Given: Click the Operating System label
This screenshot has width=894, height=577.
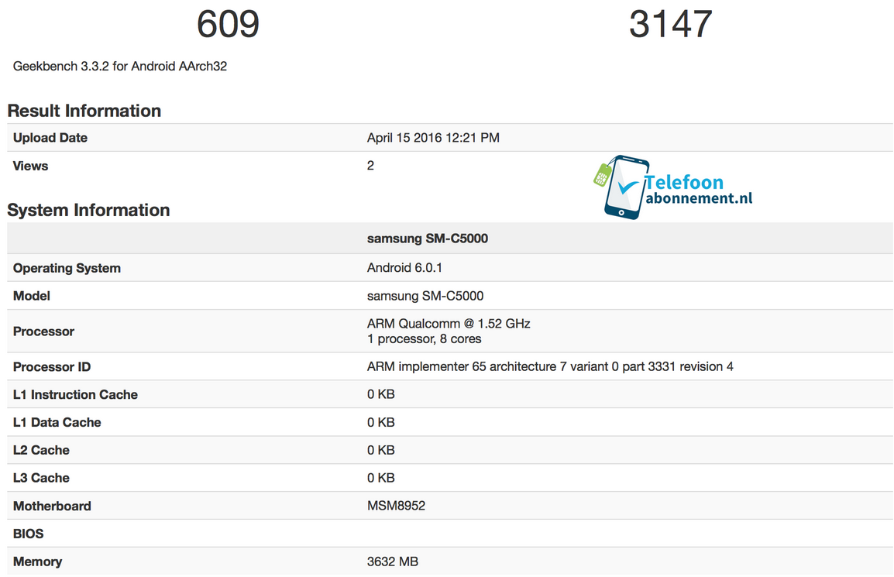Looking at the screenshot, I should point(67,268).
